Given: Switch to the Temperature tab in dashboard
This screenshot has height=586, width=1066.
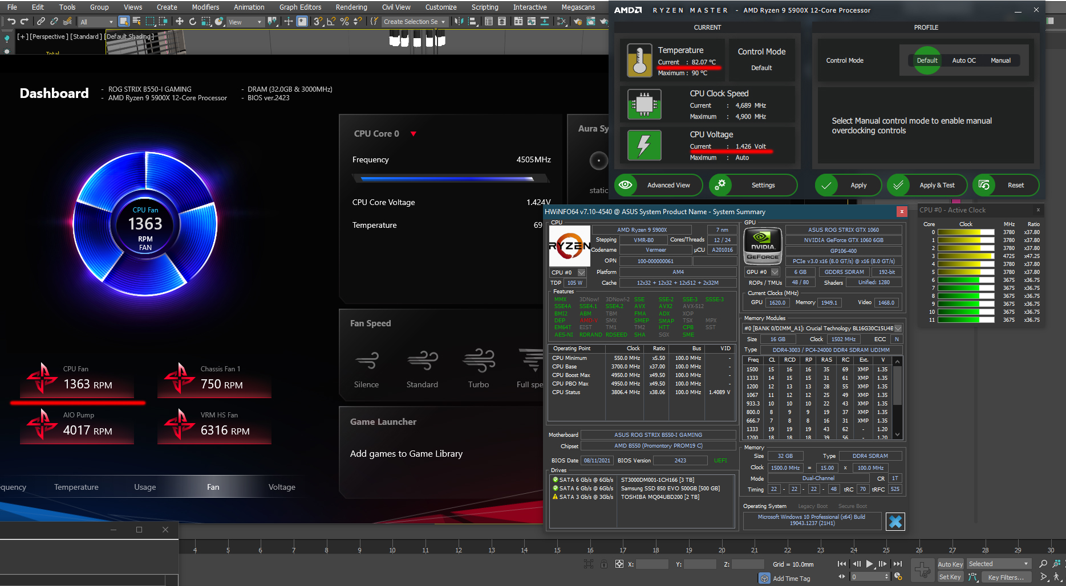Looking at the screenshot, I should coord(76,487).
